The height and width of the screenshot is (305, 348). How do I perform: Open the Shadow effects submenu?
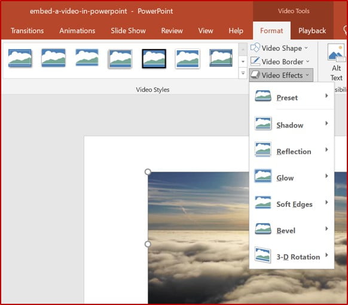[x=292, y=124]
